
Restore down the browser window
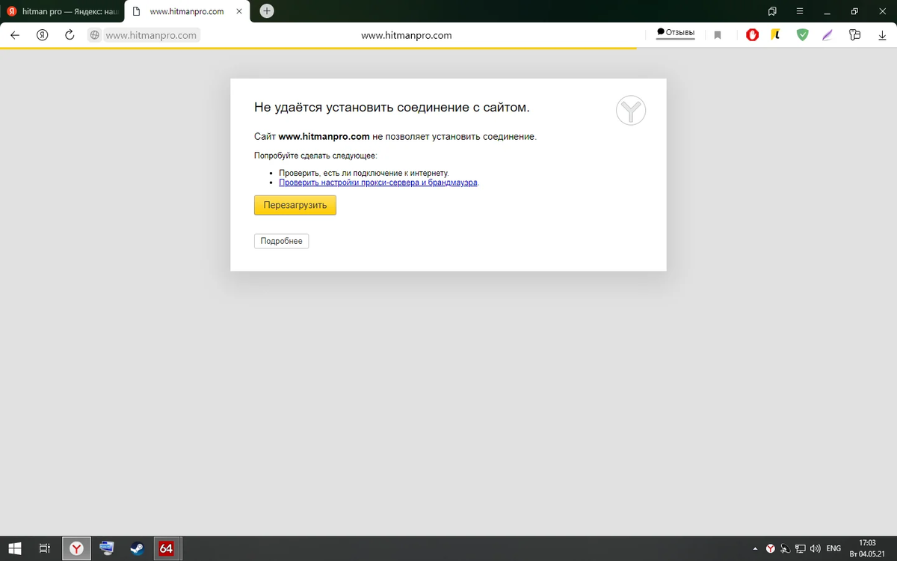coord(854,11)
